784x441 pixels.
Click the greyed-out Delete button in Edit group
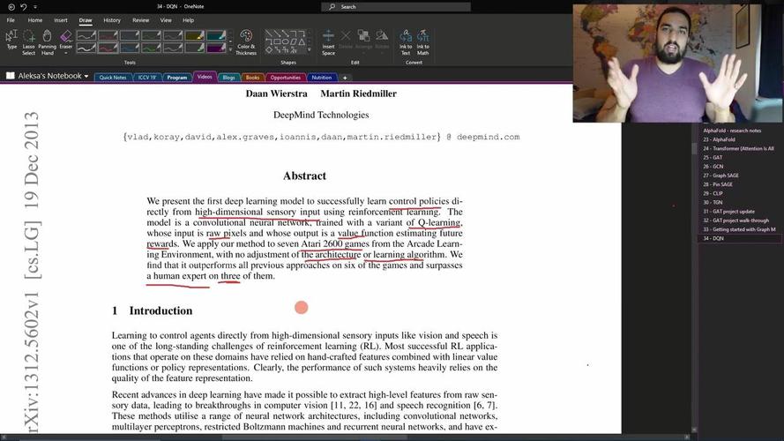pyautogui.click(x=346, y=40)
